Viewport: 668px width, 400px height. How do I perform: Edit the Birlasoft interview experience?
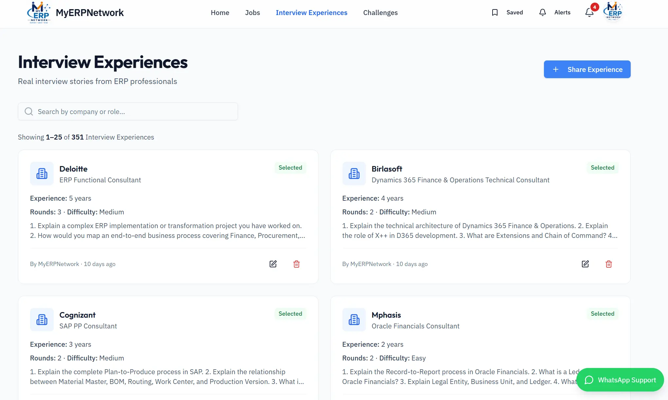585,264
